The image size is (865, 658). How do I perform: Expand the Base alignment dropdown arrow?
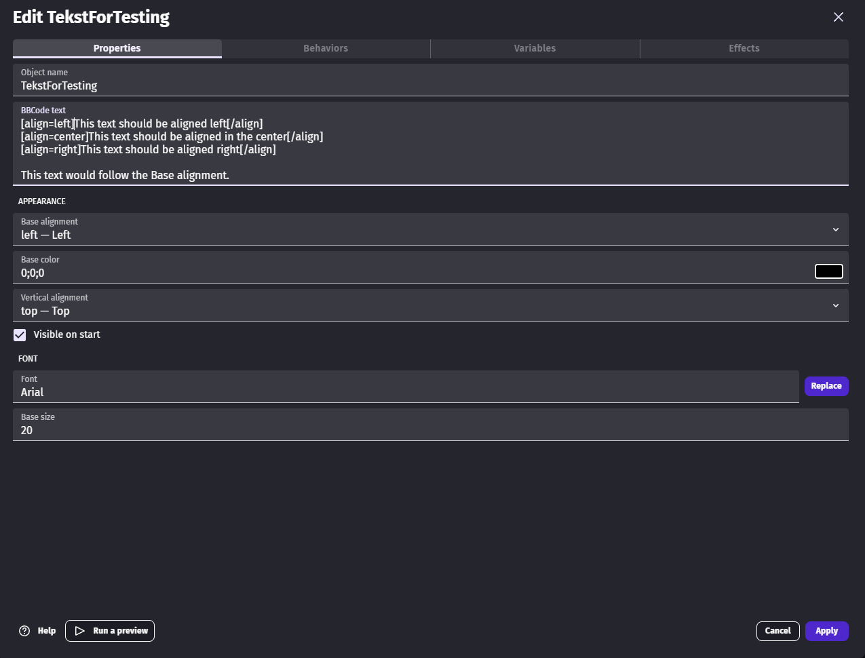tap(836, 230)
